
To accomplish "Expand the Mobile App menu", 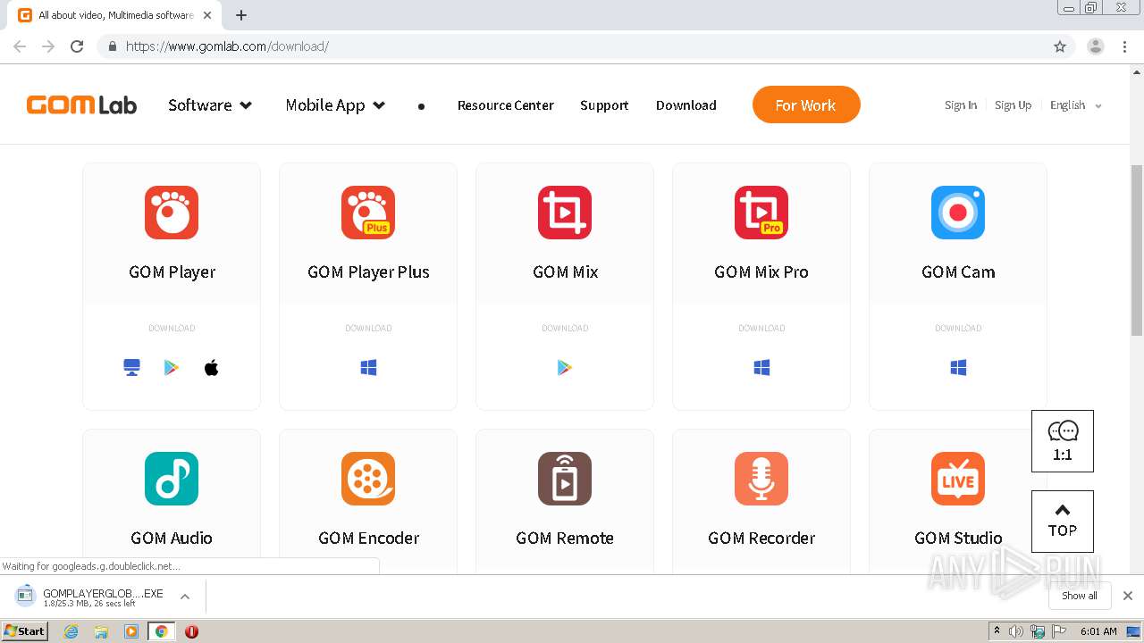I will tap(335, 105).
